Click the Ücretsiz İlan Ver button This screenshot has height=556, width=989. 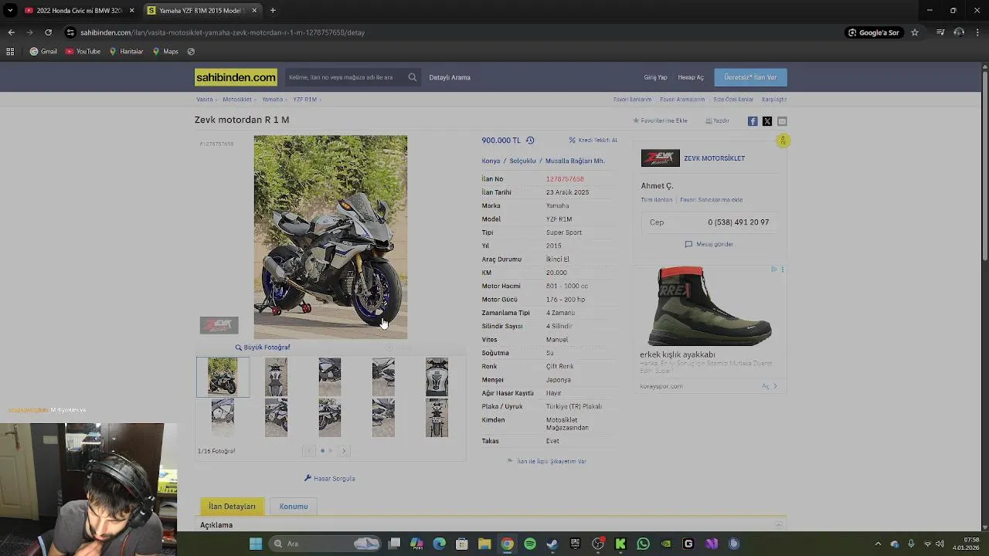(750, 77)
